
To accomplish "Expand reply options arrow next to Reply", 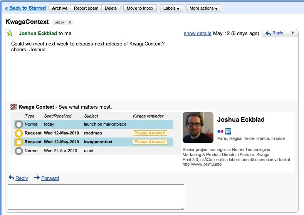I will click(x=293, y=33).
